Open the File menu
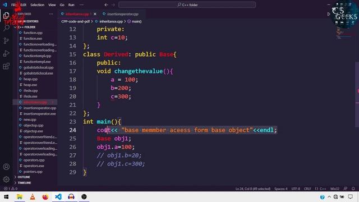 tap(13, 5)
